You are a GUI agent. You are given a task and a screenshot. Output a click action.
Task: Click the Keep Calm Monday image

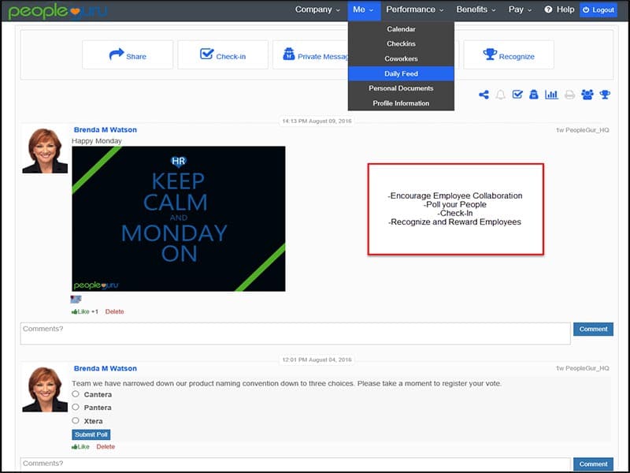pyautogui.click(x=179, y=218)
